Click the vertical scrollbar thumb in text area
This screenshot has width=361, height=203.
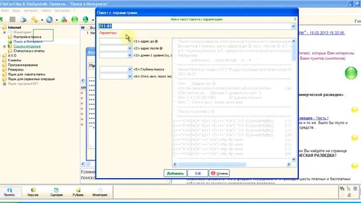[x=293, y=52]
